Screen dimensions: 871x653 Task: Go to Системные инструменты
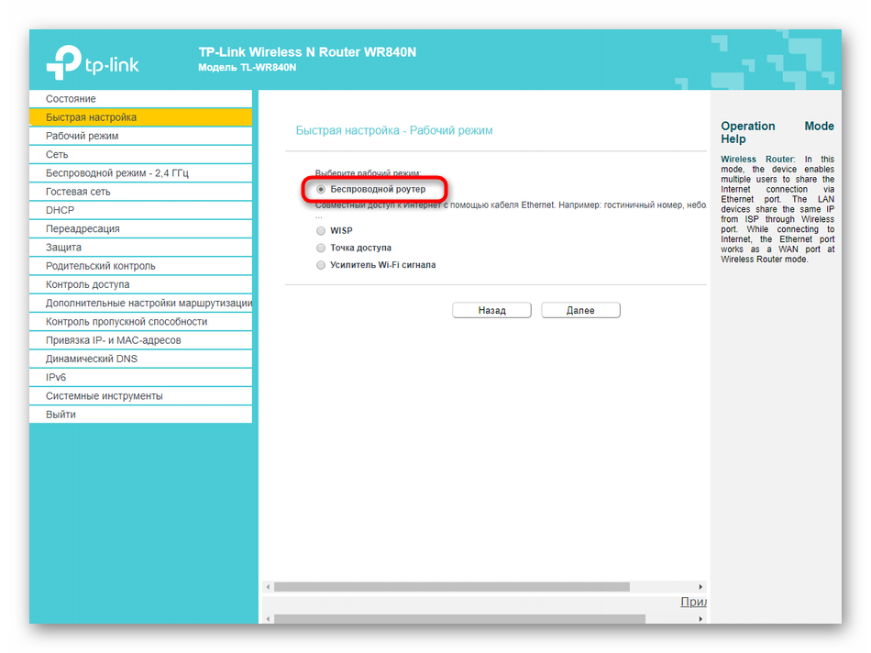[104, 396]
